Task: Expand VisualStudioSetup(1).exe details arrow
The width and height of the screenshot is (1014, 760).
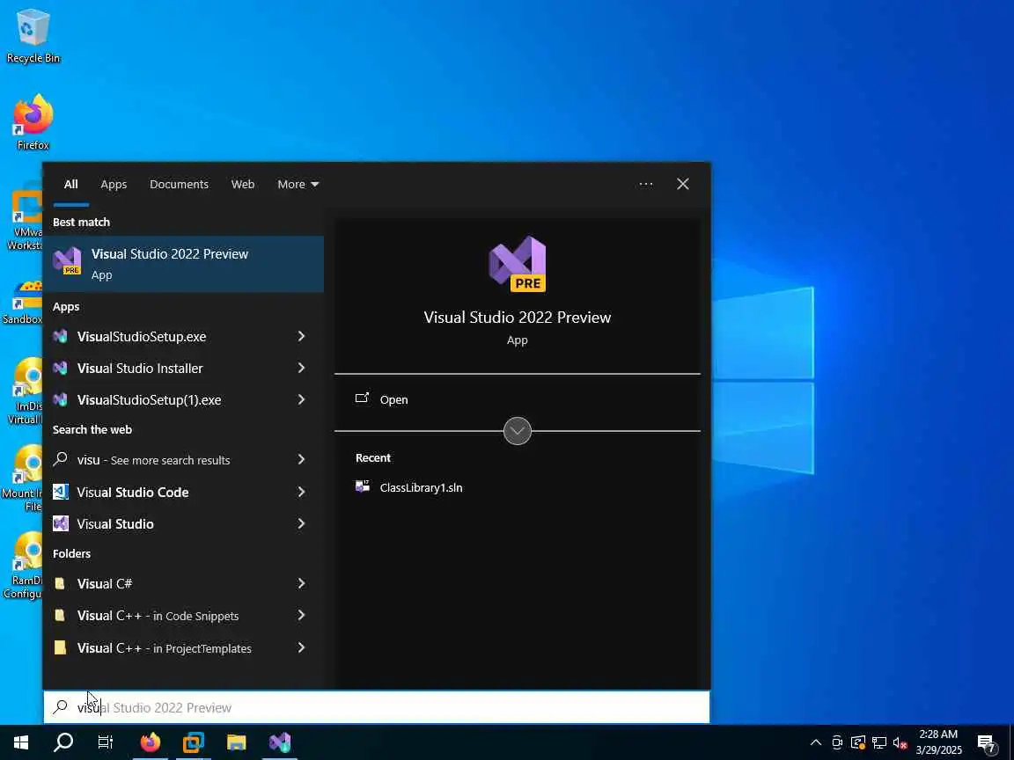Action: [x=301, y=399]
